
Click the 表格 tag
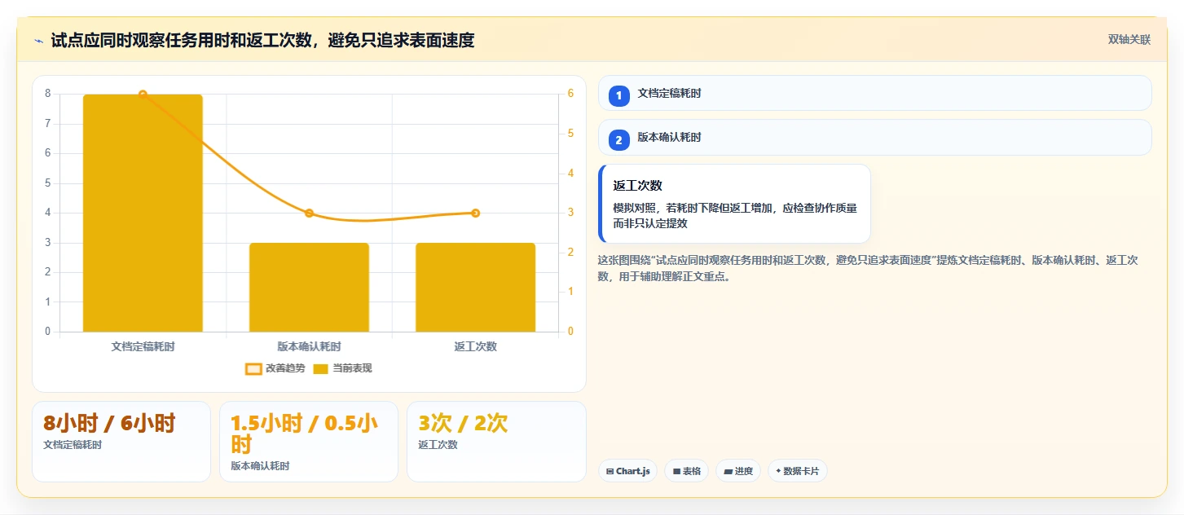coord(686,471)
